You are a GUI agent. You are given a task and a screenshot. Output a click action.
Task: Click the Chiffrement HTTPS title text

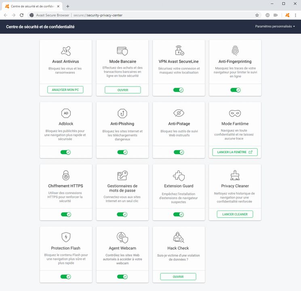pos(65,186)
